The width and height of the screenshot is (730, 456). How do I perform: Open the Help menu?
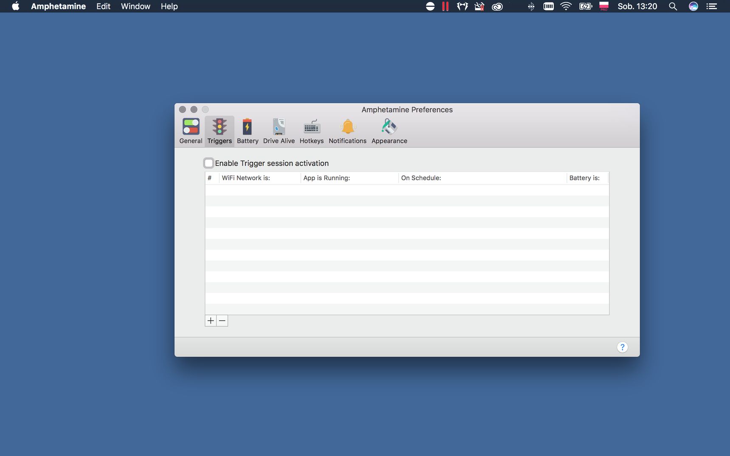point(169,6)
